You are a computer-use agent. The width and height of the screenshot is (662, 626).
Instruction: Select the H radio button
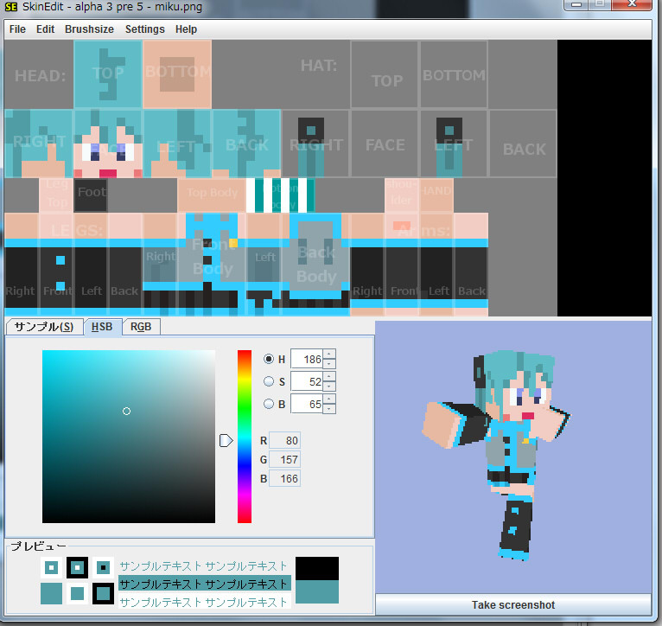[x=269, y=359]
